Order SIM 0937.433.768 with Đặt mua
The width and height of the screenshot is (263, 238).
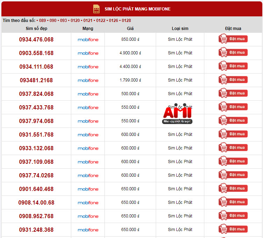233,107
